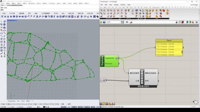The image size is (200, 112).
Task: Switch to wireframe preview mode in Grasshopper
Action: 180,22
